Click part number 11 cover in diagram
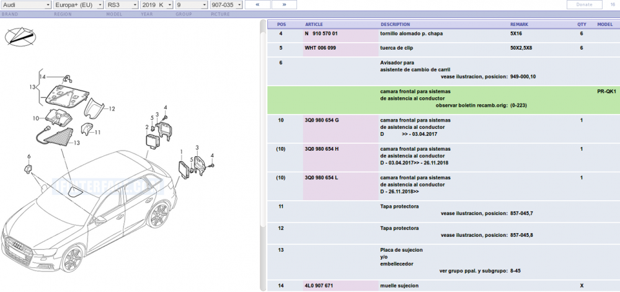Viewport: 620px width, 292px height. (87, 129)
